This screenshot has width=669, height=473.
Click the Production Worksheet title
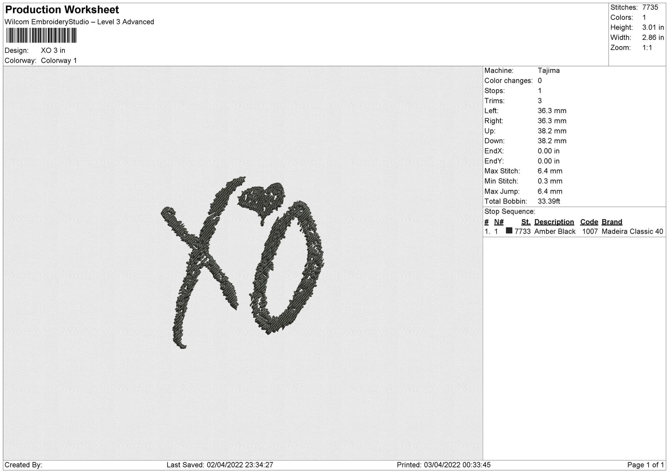pyautogui.click(x=62, y=10)
